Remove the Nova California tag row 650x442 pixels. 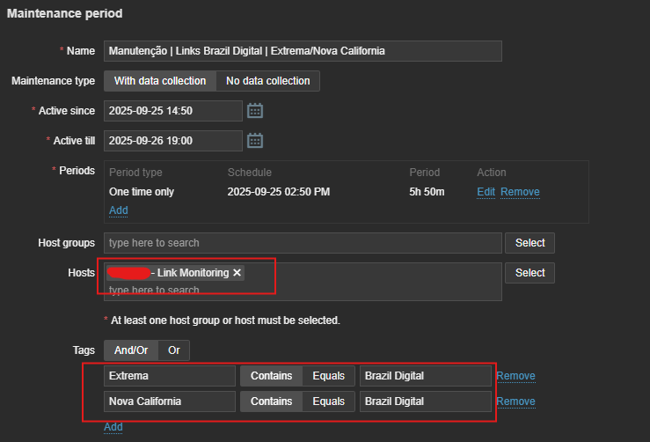click(515, 401)
